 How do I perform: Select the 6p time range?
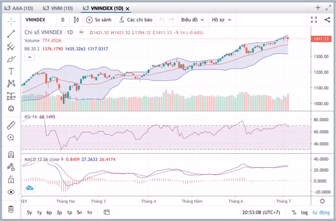[x=49, y=213]
